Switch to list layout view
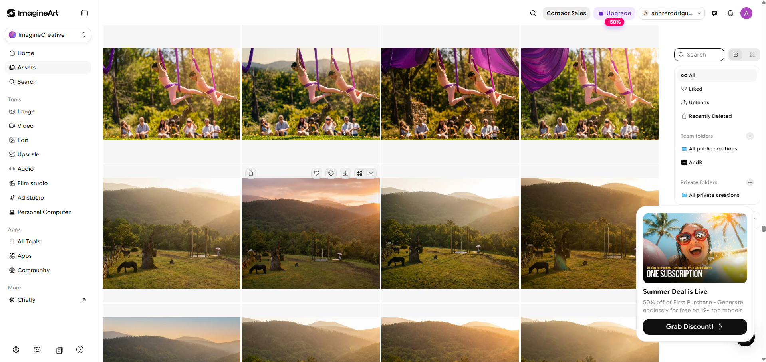 click(736, 55)
